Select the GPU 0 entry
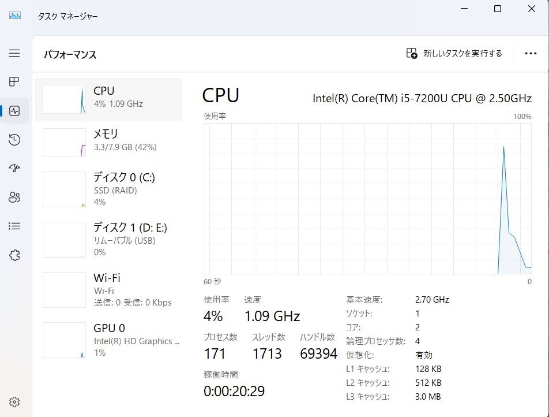The height and width of the screenshot is (417, 549). tap(108, 340)
